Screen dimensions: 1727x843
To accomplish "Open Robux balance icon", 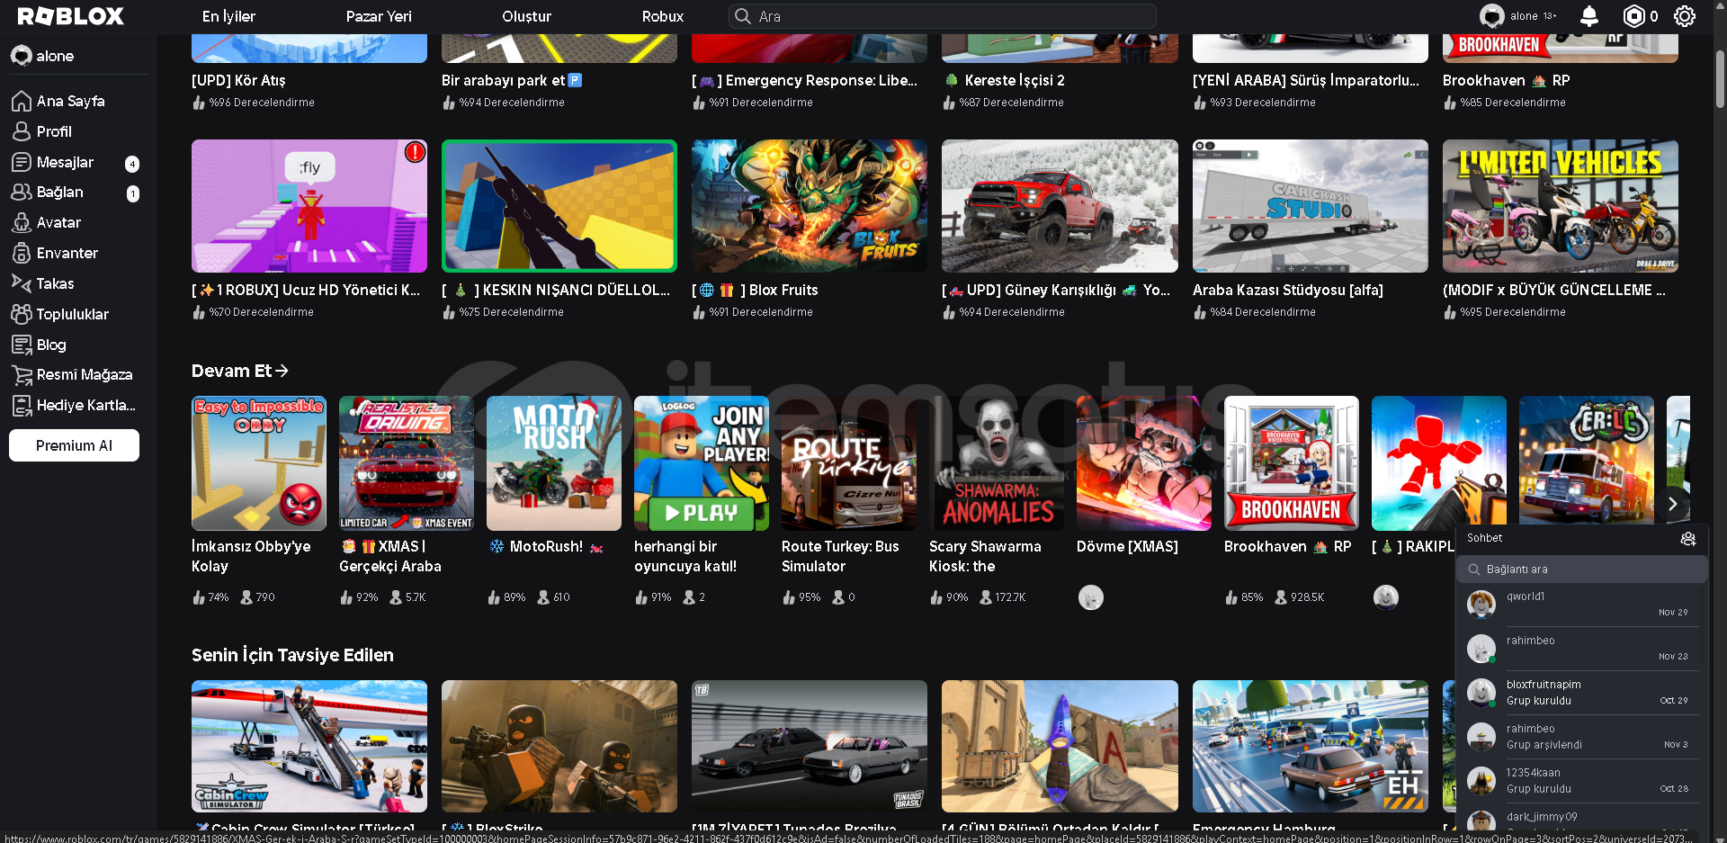I will coord(1633,16).
